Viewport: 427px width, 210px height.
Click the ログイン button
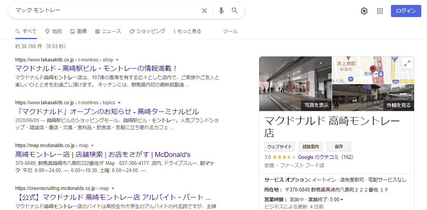coord(406,11)
